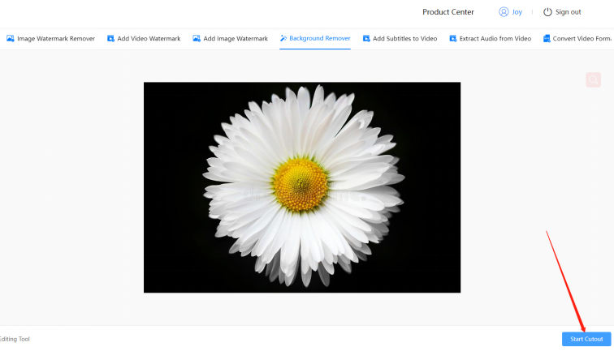Open the Product Center link
614x351 pixels.
point(448,12)
